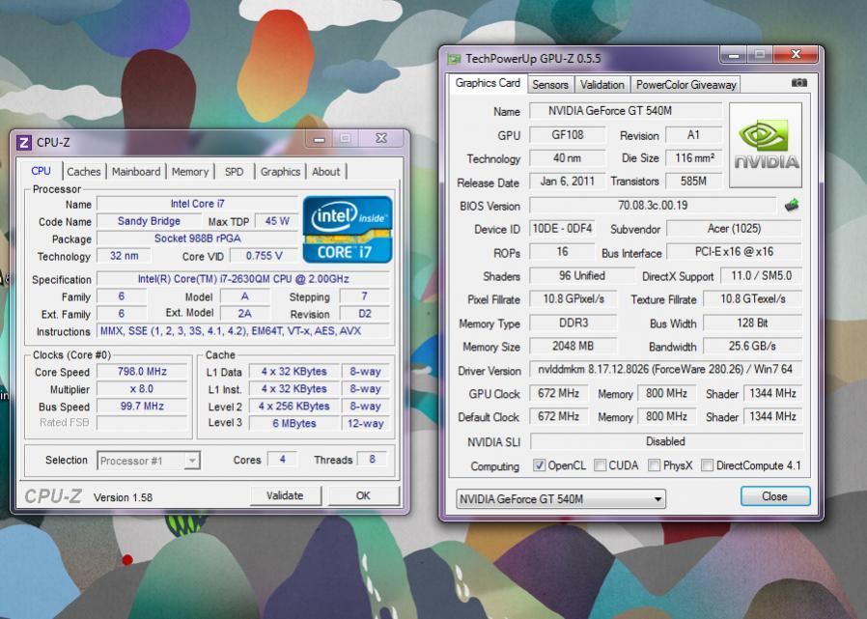Click the NVIDIA SLI field showing Disabled
Screen dimensions: 867x619
[666, 441]
